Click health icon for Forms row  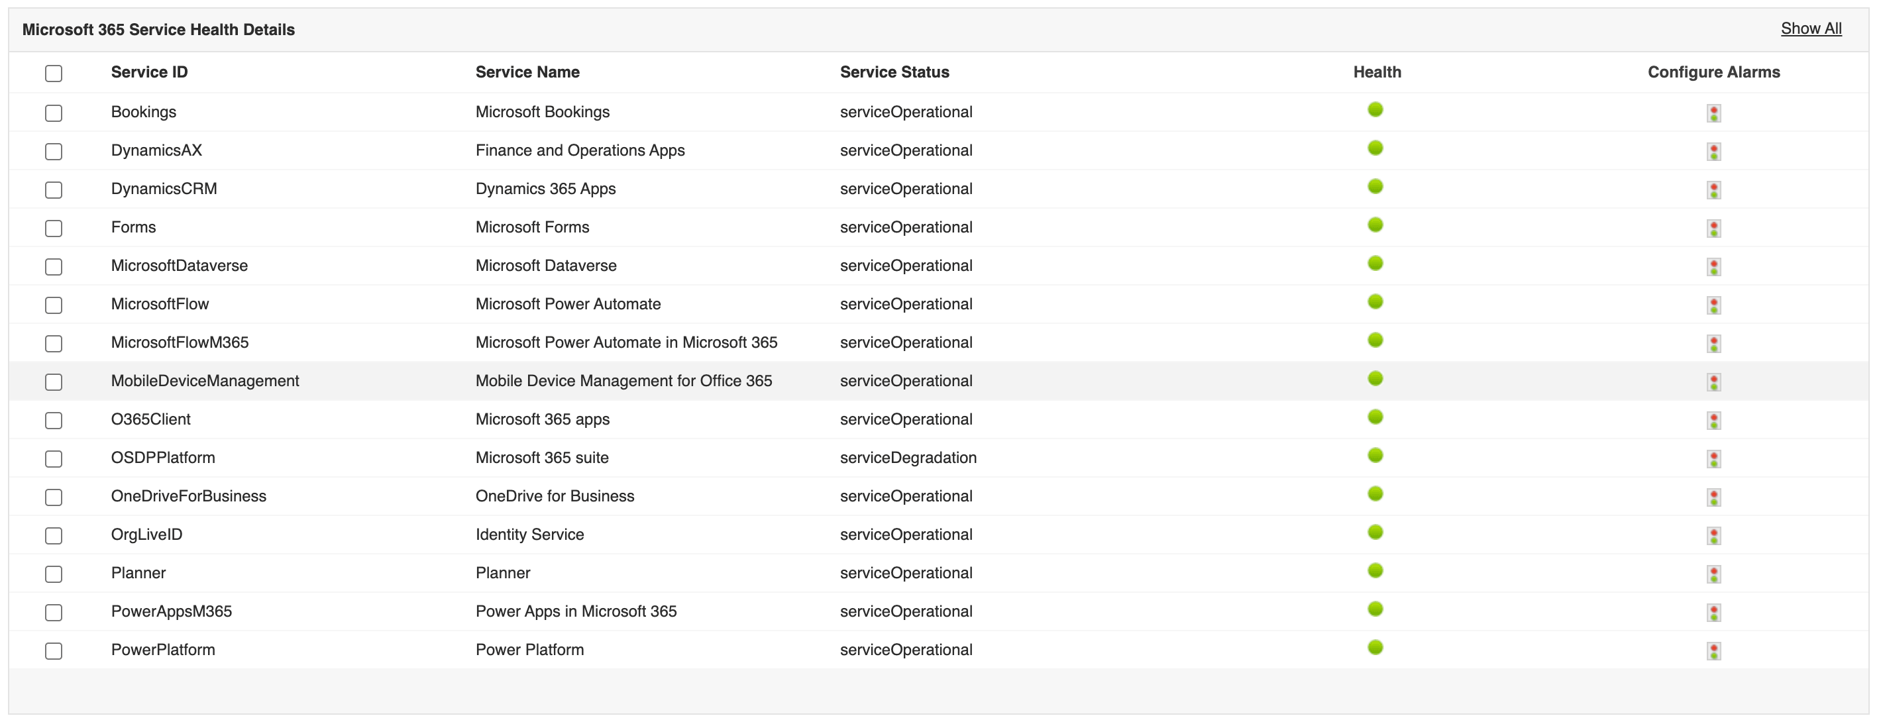pyautogui.click(x=1375, y=225)
